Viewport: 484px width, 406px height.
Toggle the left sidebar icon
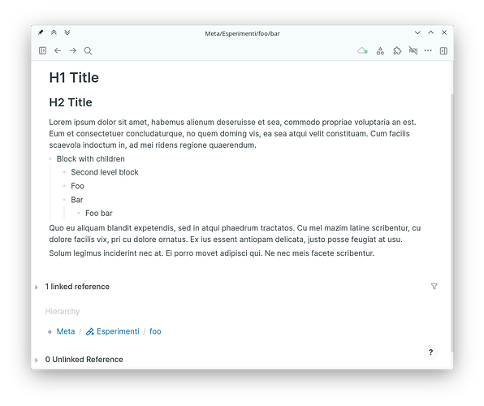click(42, 50)
